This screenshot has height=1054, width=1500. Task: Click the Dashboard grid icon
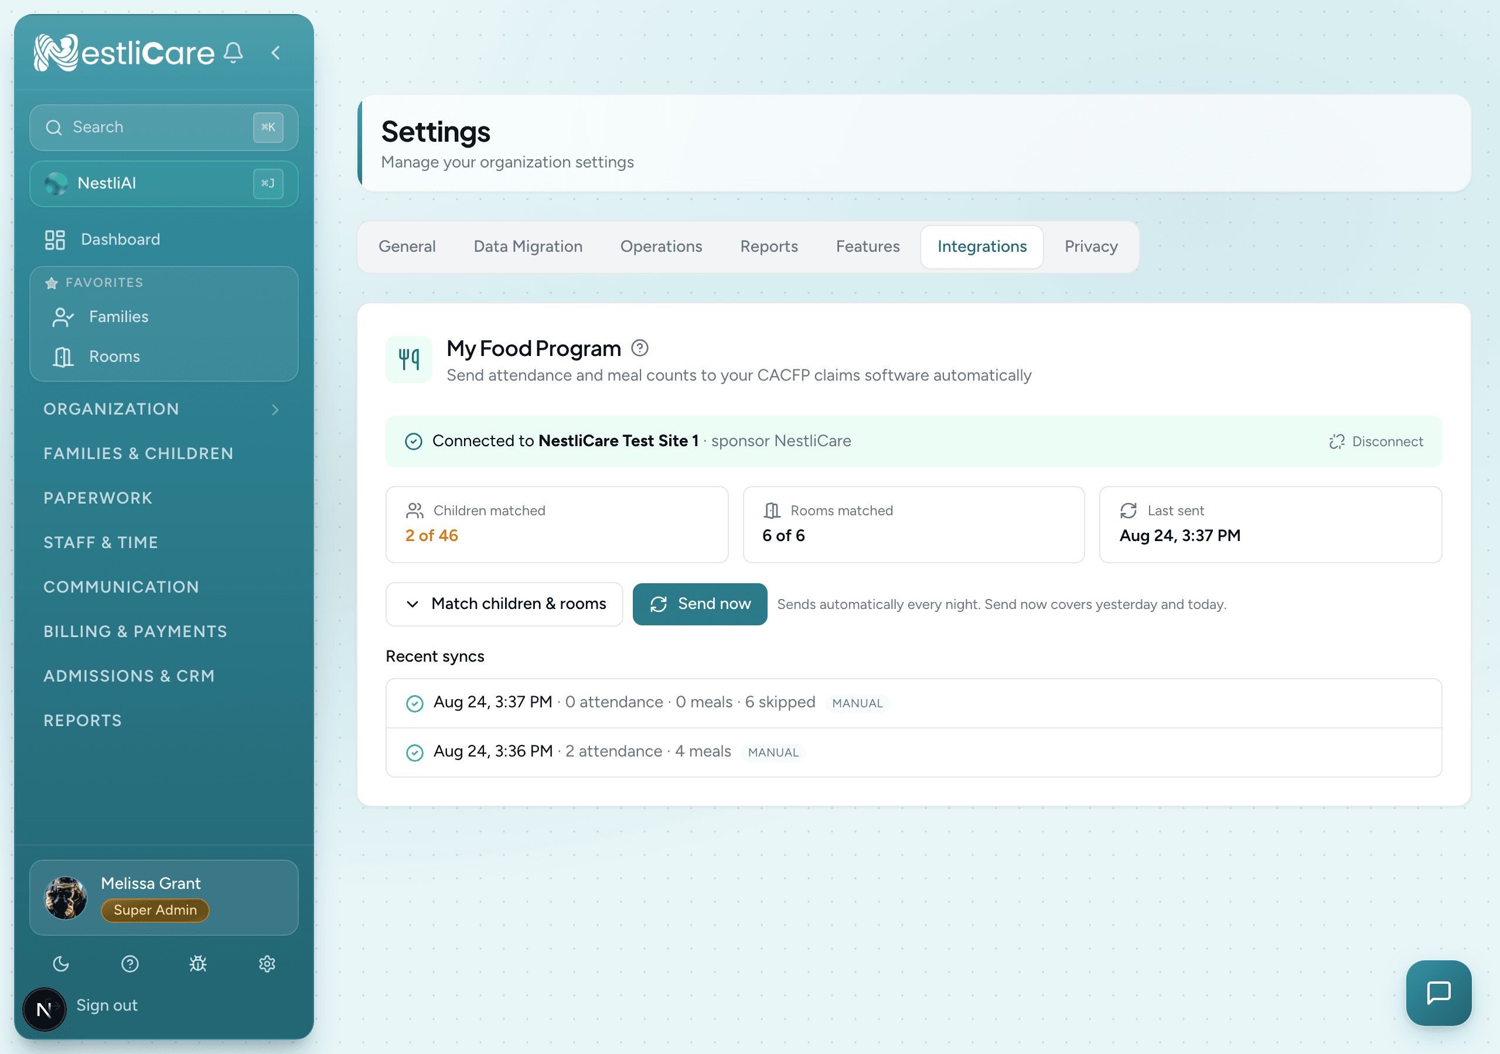pyautogui.click(x=55, y=239)
